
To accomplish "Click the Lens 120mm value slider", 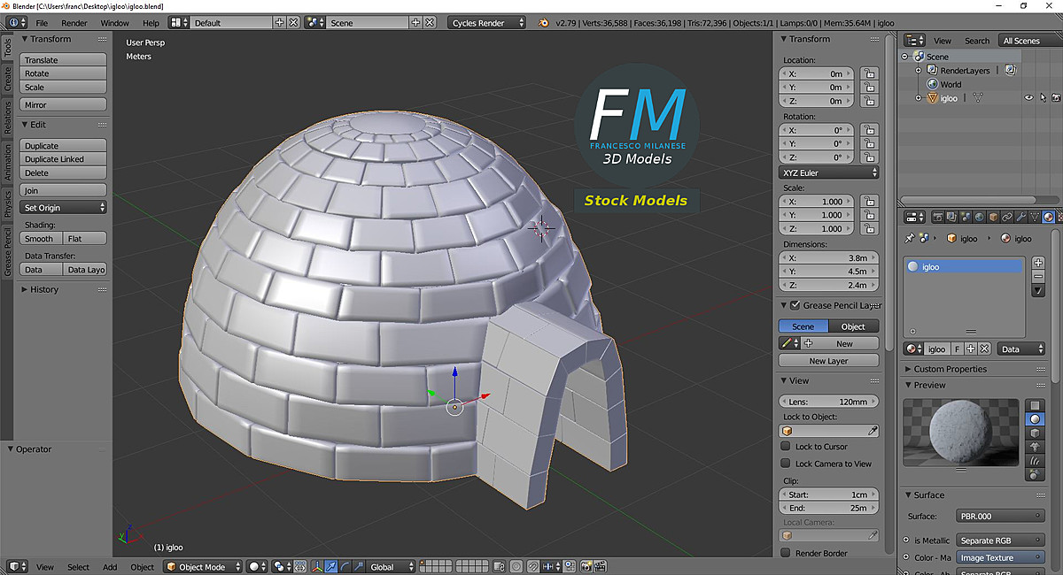I will [x=828, y=402].
